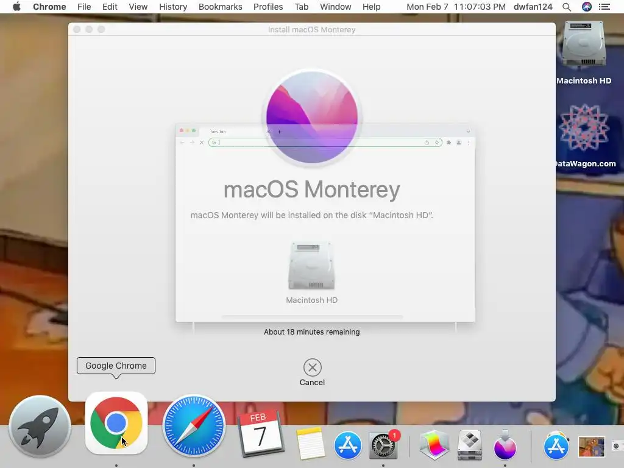Open a new tab with the plus button
Image resolution: width=624 pixels, height=468 pixels.
[279, 132]
